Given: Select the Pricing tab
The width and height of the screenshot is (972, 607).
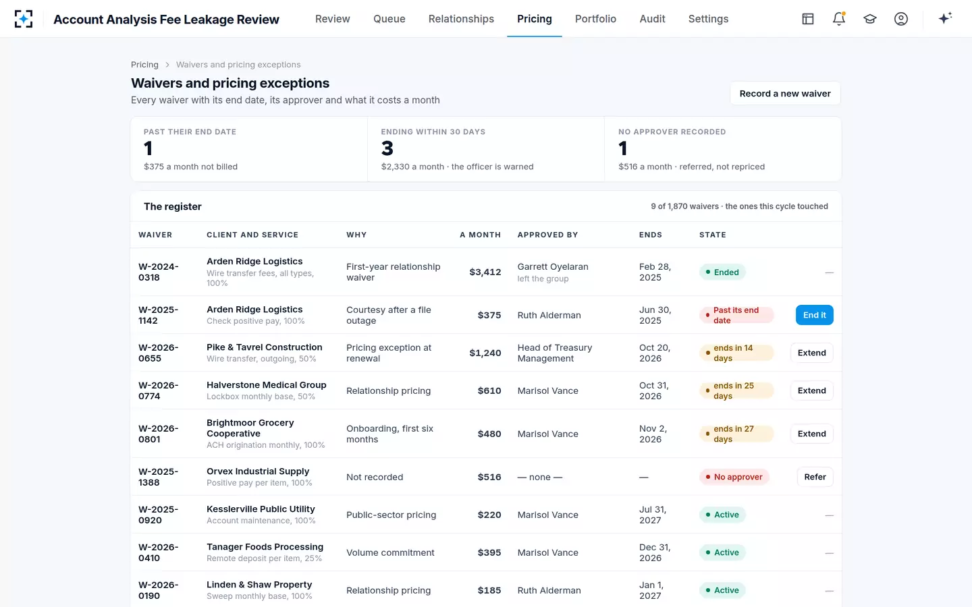Looking at the screenshot, I should point(535,19).
